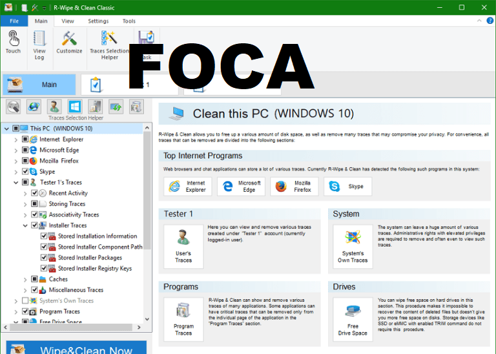
Task: Open View Log from ribbon
Action: (x=39, y=45)
